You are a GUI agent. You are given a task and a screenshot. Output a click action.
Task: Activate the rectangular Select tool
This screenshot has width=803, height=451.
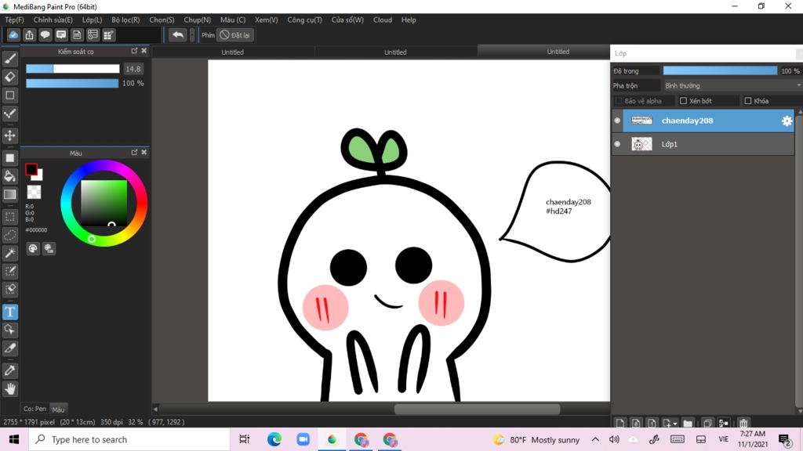click(9, 217)
